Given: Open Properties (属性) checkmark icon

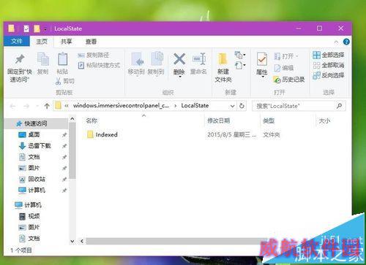Looking at the screenshot, I should [x=262, y=59].
